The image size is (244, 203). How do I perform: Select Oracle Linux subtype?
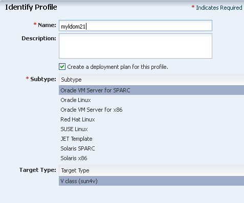click(151, 100)
